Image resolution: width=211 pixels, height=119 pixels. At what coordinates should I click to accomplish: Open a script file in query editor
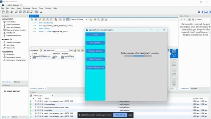click(32, 20)
